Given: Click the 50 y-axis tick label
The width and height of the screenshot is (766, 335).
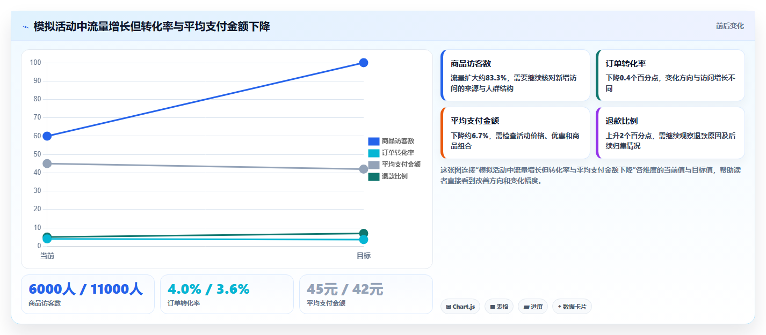Looking at the screenshot, I should pos(37,154).
